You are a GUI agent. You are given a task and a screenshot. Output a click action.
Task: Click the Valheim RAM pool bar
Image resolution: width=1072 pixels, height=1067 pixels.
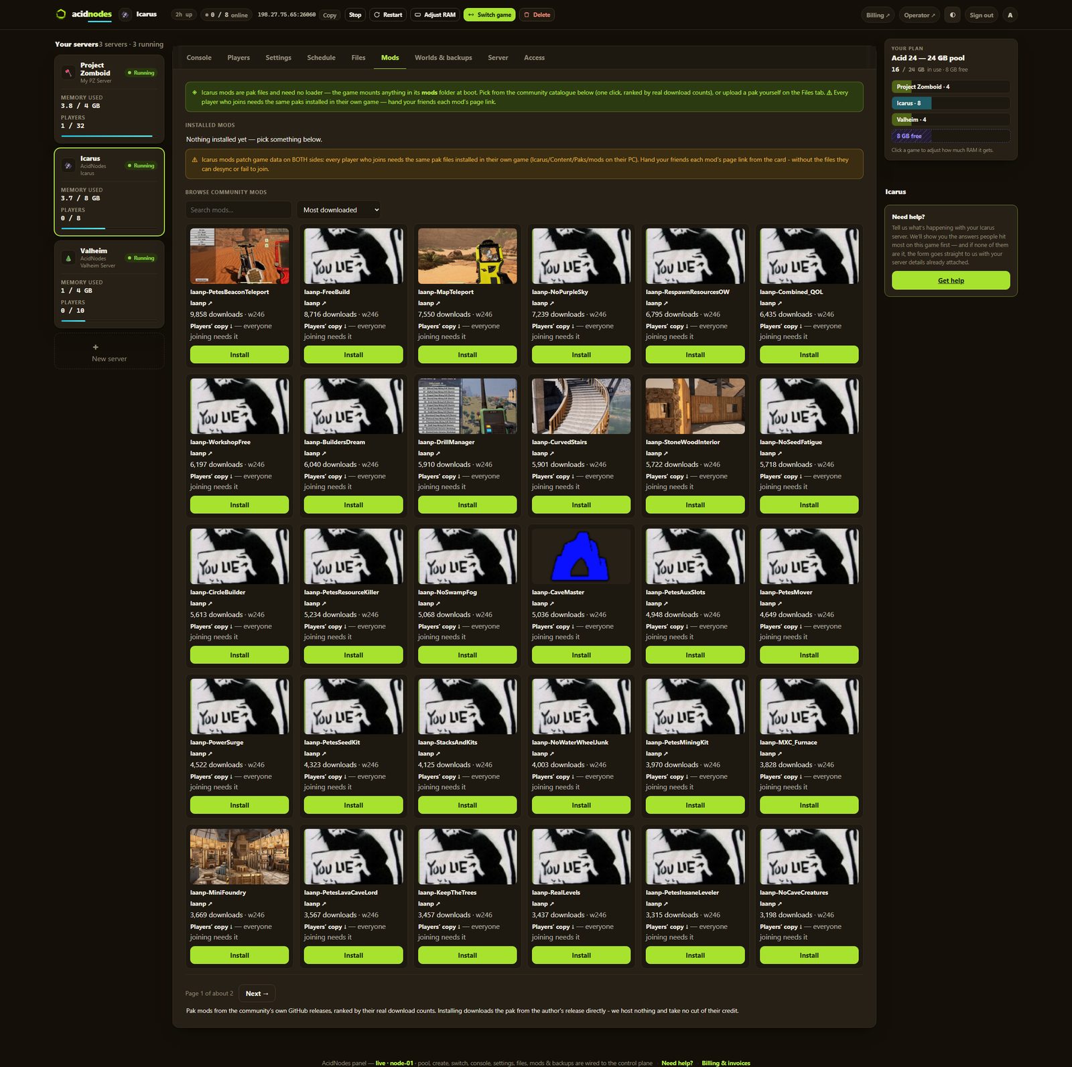click(951, 119)
